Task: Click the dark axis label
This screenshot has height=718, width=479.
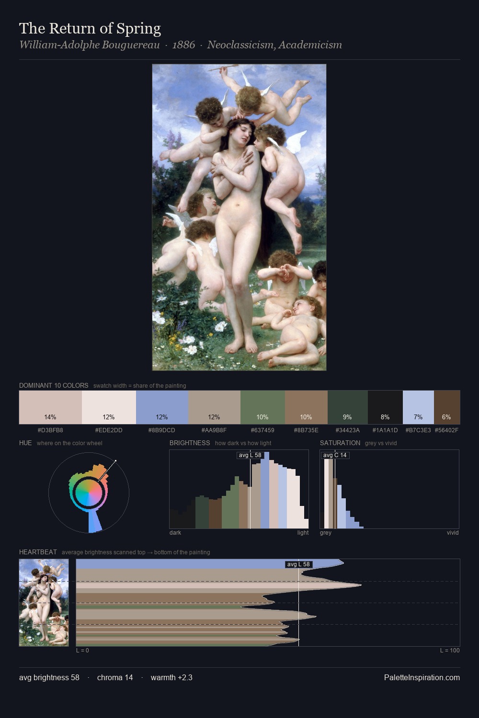Action: click(175, 533)
